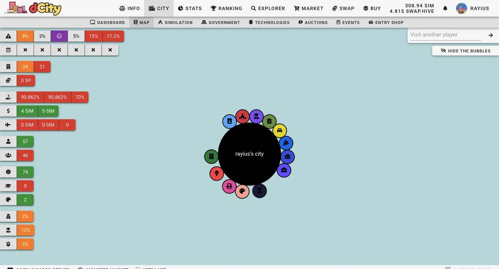Click the blue pizza slice bubble

point(286,143)
